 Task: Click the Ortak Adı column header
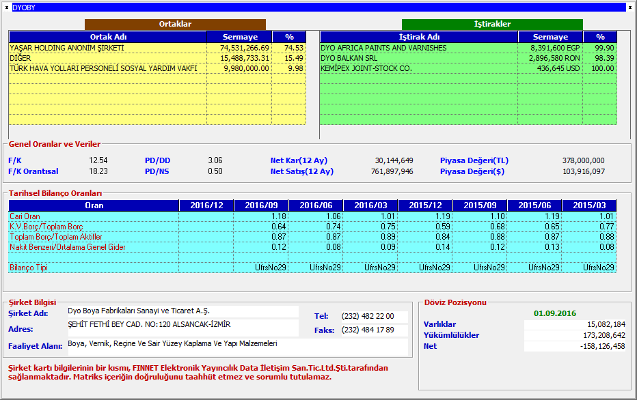pyautogui.click(x=108, y=37)
